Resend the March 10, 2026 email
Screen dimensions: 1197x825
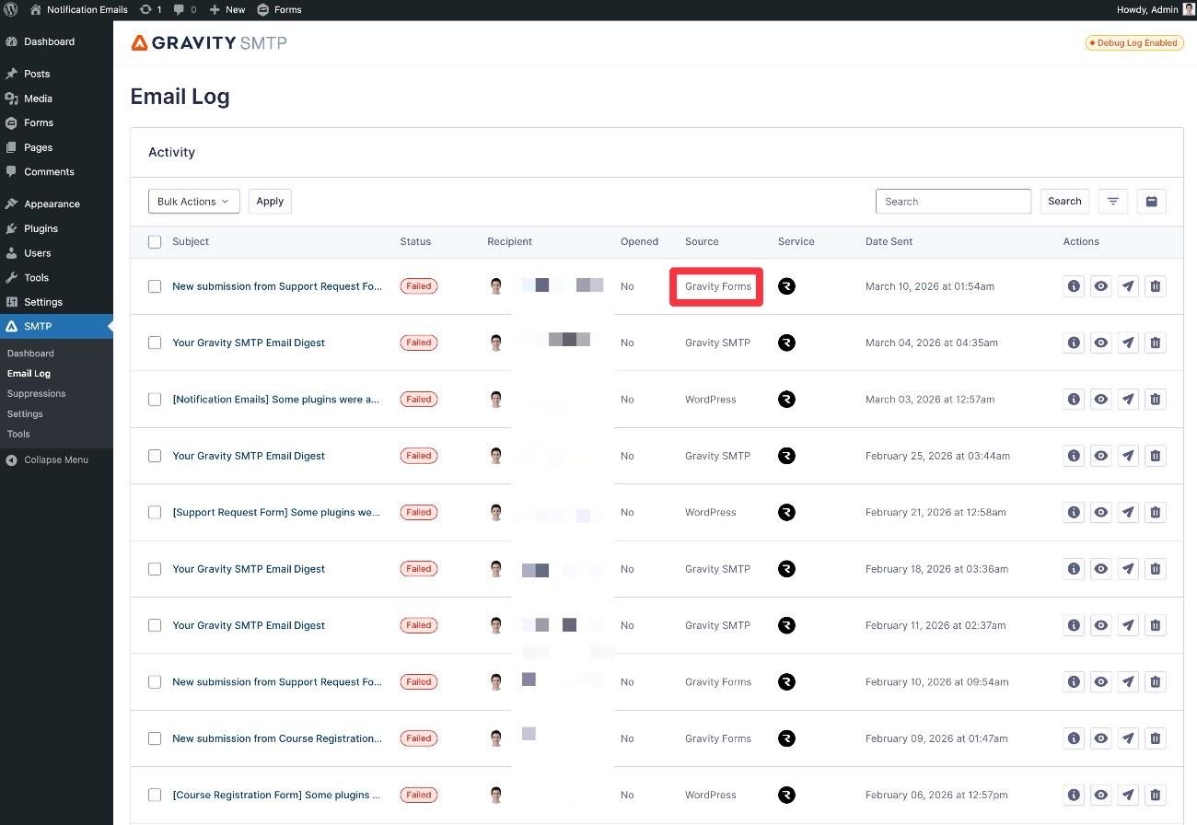[1128, 286]
